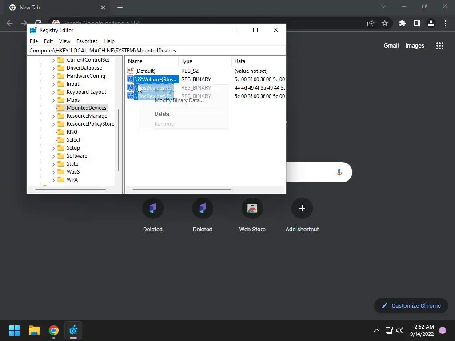The image size is (455, 341).
Task: Open the Google apps grid in Chrome
Action: click(439, 46)
